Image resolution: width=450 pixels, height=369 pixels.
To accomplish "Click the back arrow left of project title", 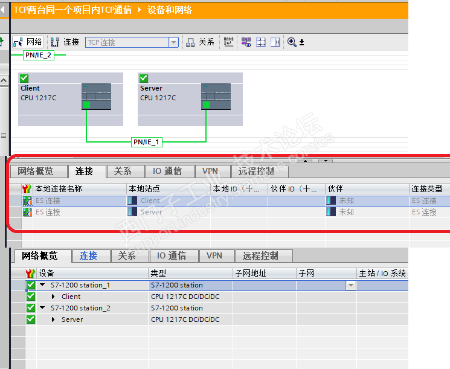I will (x=2, y=10).
